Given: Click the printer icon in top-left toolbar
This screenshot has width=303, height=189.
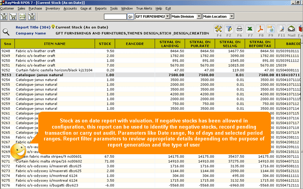Looking at the screenshot, I should tap(23, 17).
